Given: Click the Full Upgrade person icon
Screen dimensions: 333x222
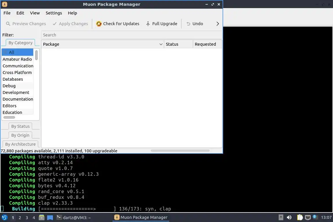Looking at the screenshot, I should 148,24.
